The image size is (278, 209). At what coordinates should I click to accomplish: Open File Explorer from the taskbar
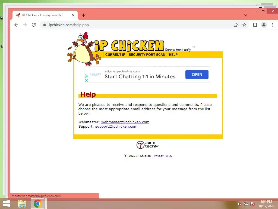(22, 204)
